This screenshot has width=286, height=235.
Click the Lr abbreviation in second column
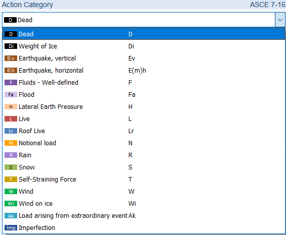pyautogui.click(x=131, y=131)
